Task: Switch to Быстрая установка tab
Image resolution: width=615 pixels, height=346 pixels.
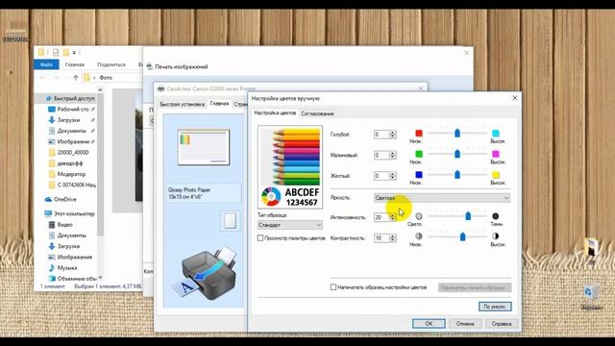Action: pos(182,105)
